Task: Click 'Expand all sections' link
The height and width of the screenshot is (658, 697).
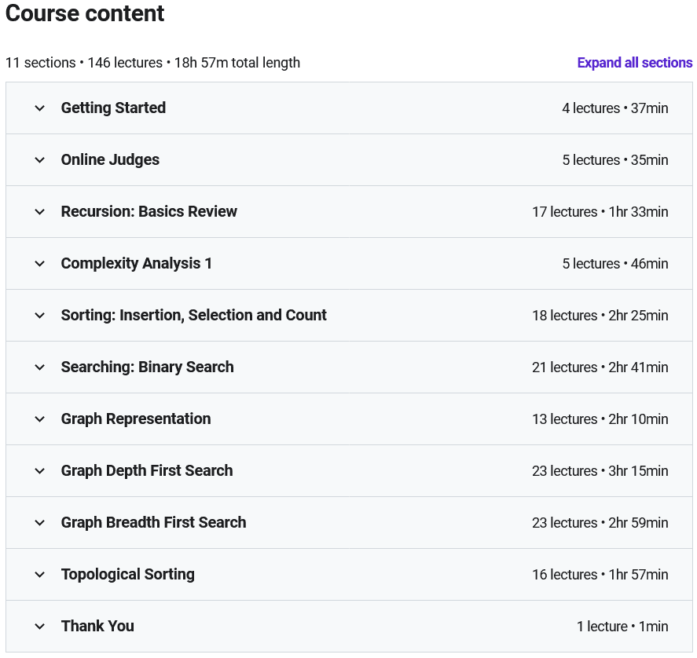Action: pyautogui.click(x=634, y=63)
